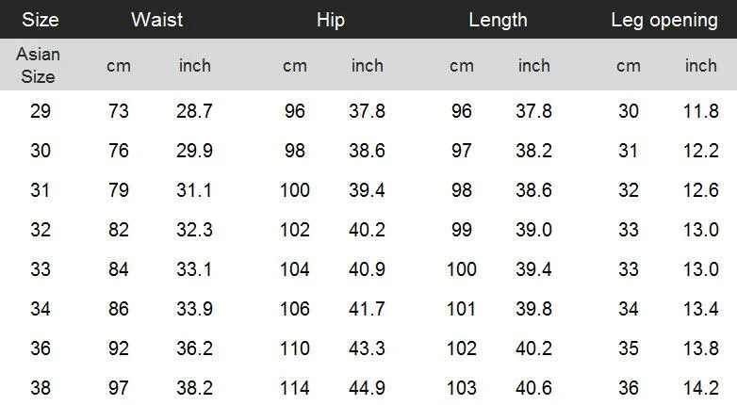
Task: Click the Leg opening column header
Action: click(x=664, y=20)
